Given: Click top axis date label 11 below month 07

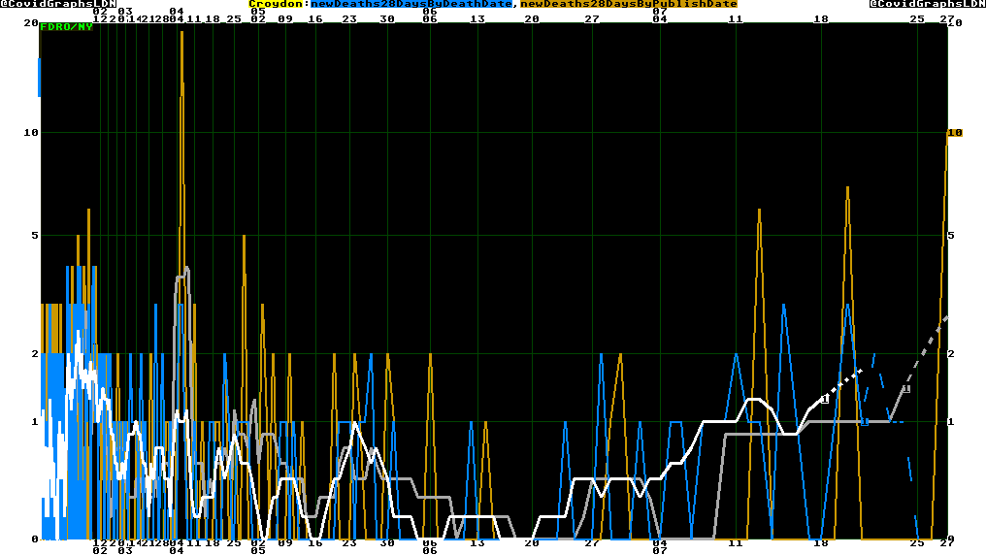Looking at the screenshot, I should (736, 19).
